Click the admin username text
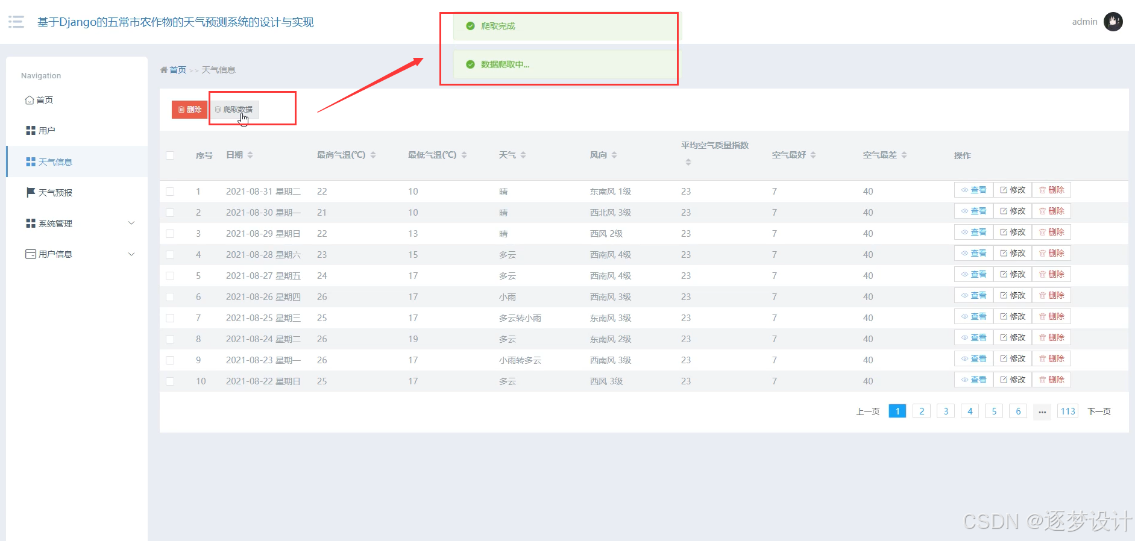 click(1084, 22)
